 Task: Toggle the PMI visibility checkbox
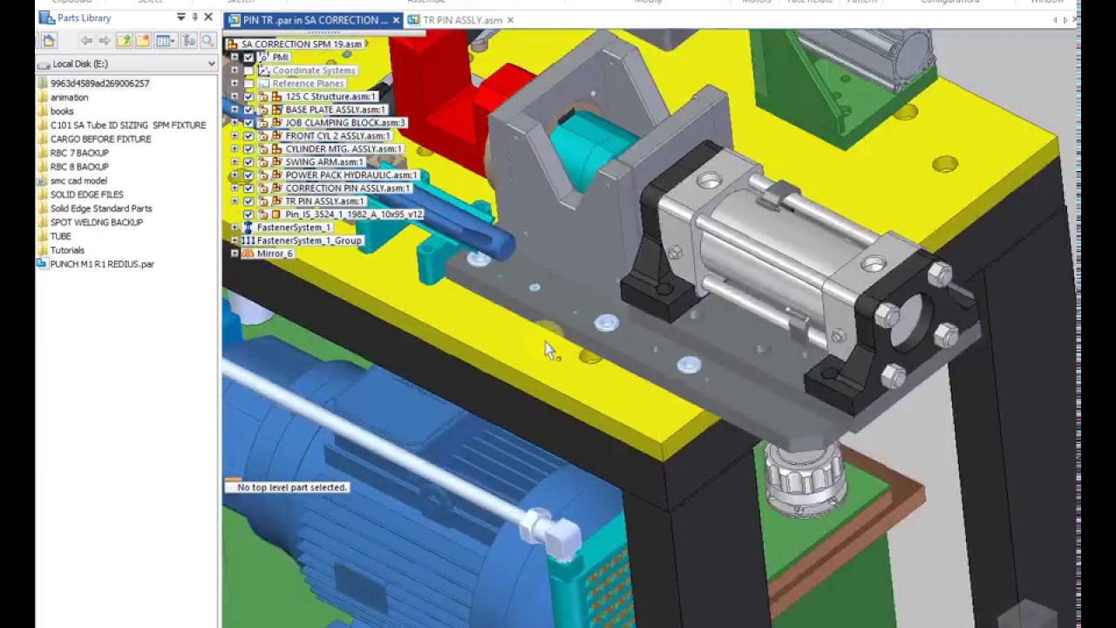pos(248,58)
